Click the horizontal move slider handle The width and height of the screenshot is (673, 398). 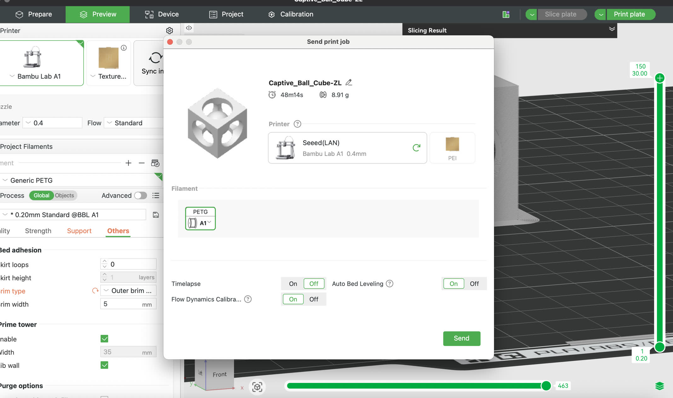(546, 386)
